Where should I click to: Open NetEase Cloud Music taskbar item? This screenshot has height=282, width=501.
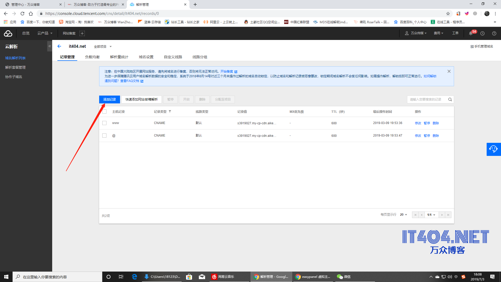click(x=230, y=277)
